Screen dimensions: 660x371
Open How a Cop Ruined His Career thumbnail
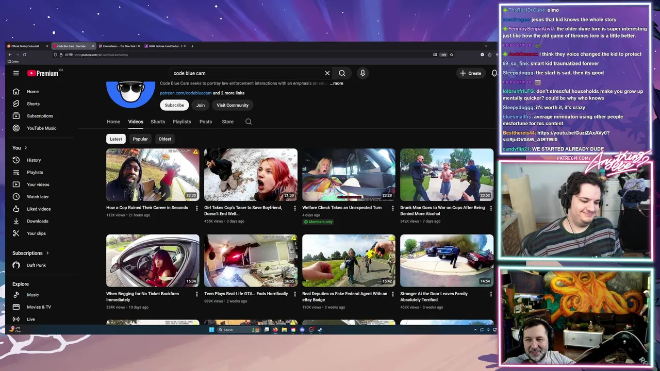click(x=153, y=175)
